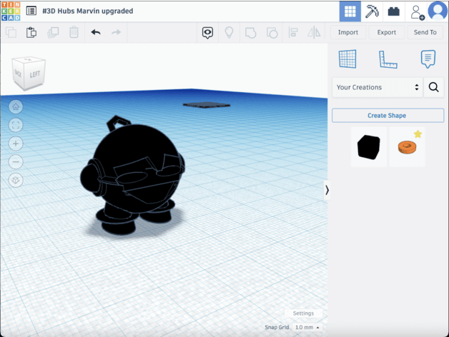Click the Export button
Screen dimensions: 449x337
pos(387,32)
